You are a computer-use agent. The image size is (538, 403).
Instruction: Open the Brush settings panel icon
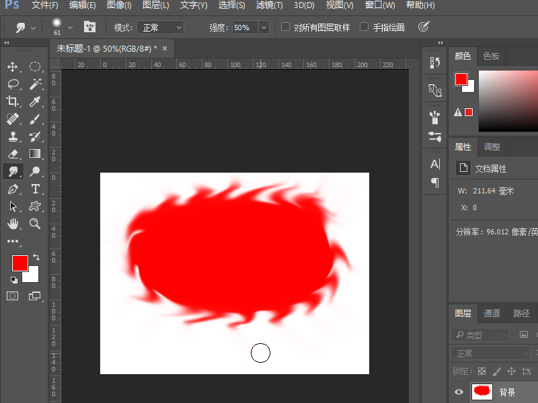click(434, 137)
